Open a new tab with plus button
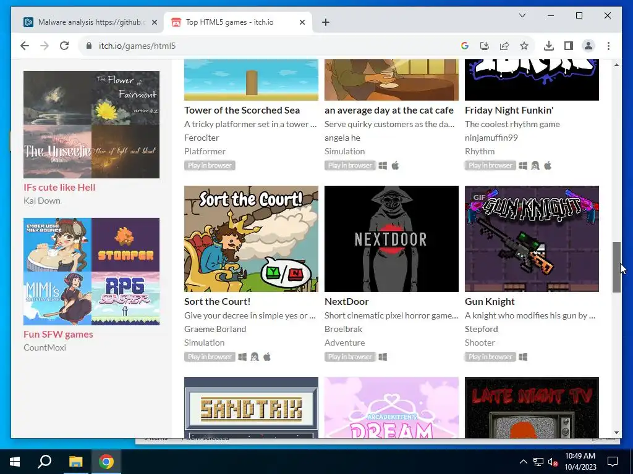633x474 pixels. point(326,22)
